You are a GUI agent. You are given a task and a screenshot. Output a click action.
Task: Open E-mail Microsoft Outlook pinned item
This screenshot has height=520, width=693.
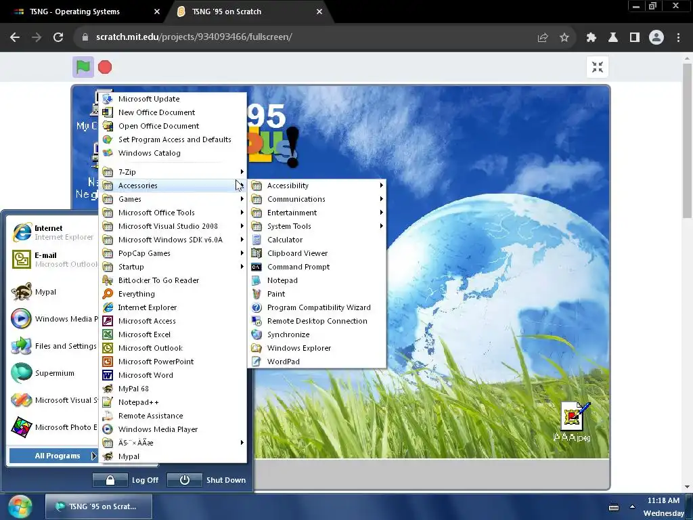pyautogui.click(x=53, y=259)
